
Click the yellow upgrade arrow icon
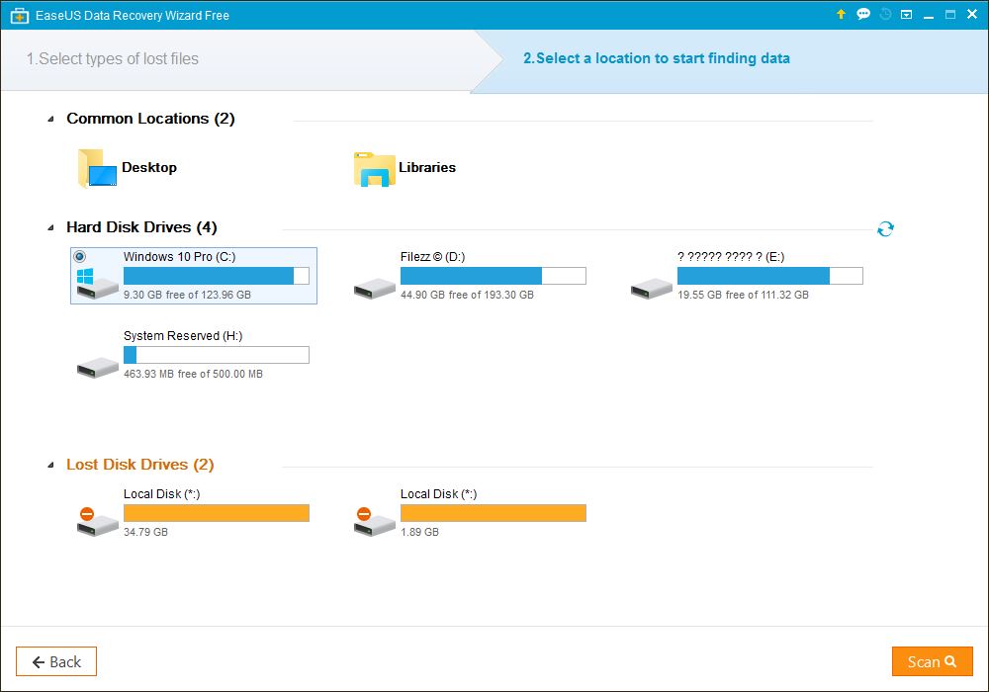click(x=841, y=14)
